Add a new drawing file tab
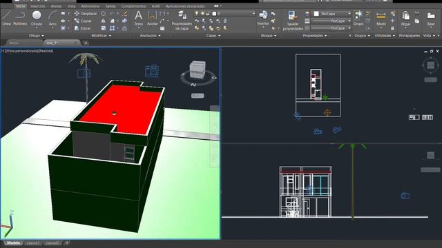 (86, 43)
